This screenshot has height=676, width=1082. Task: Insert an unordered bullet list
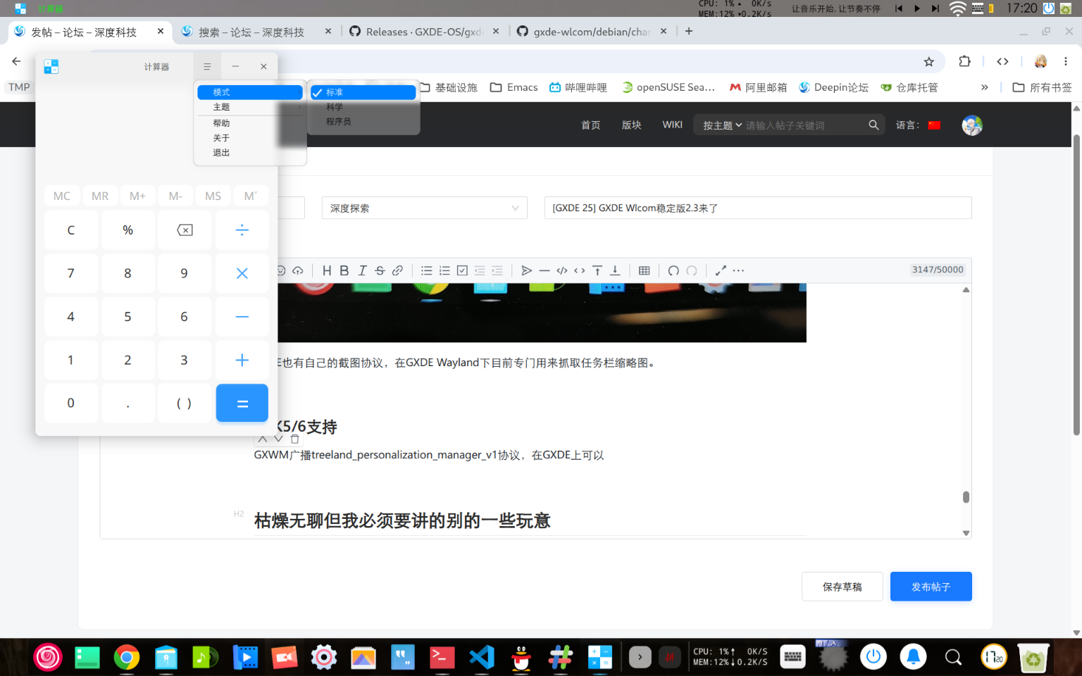[x=427, y=270]
